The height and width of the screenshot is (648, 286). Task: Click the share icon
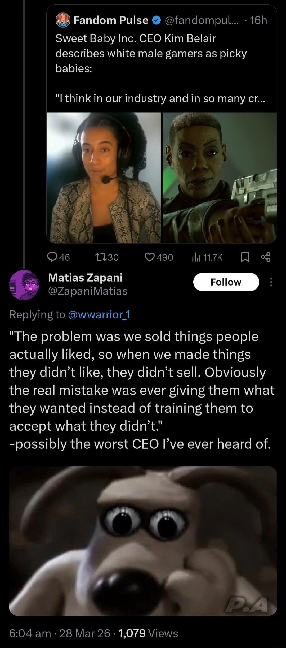(266, 257)
